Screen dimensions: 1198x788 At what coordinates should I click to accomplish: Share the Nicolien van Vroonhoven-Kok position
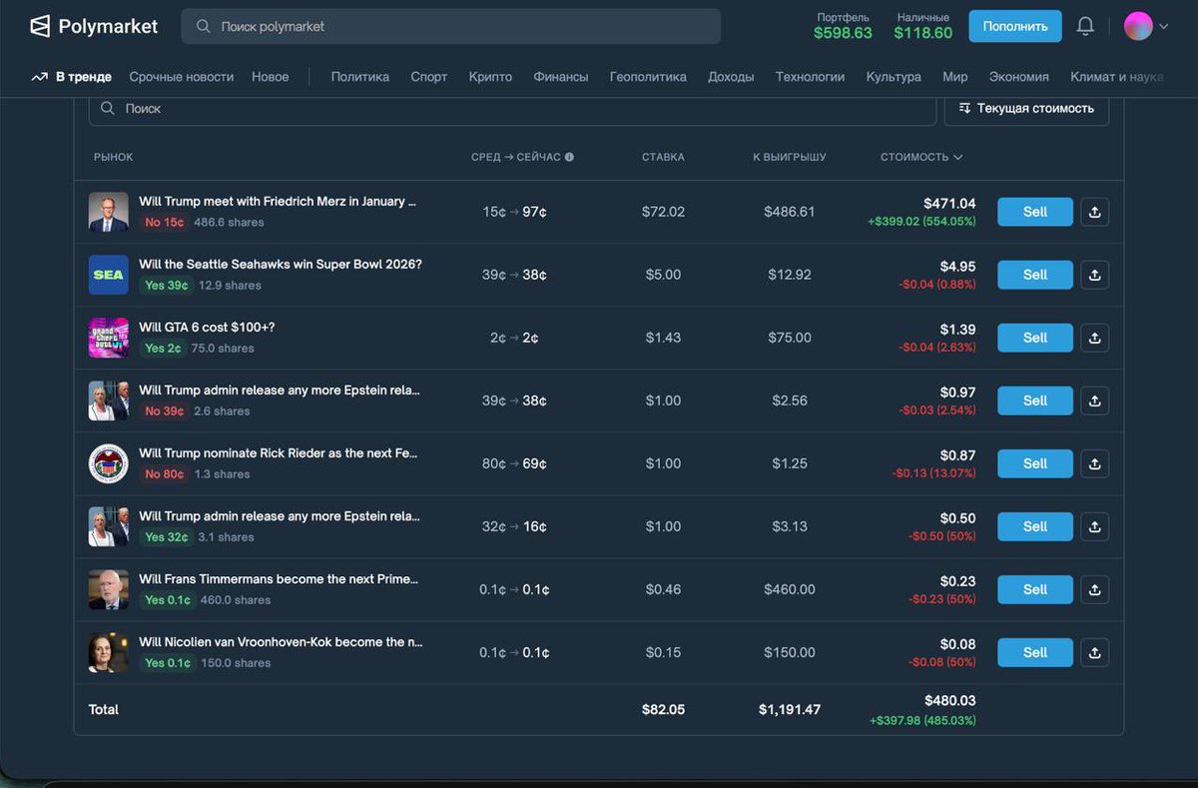1094,652
